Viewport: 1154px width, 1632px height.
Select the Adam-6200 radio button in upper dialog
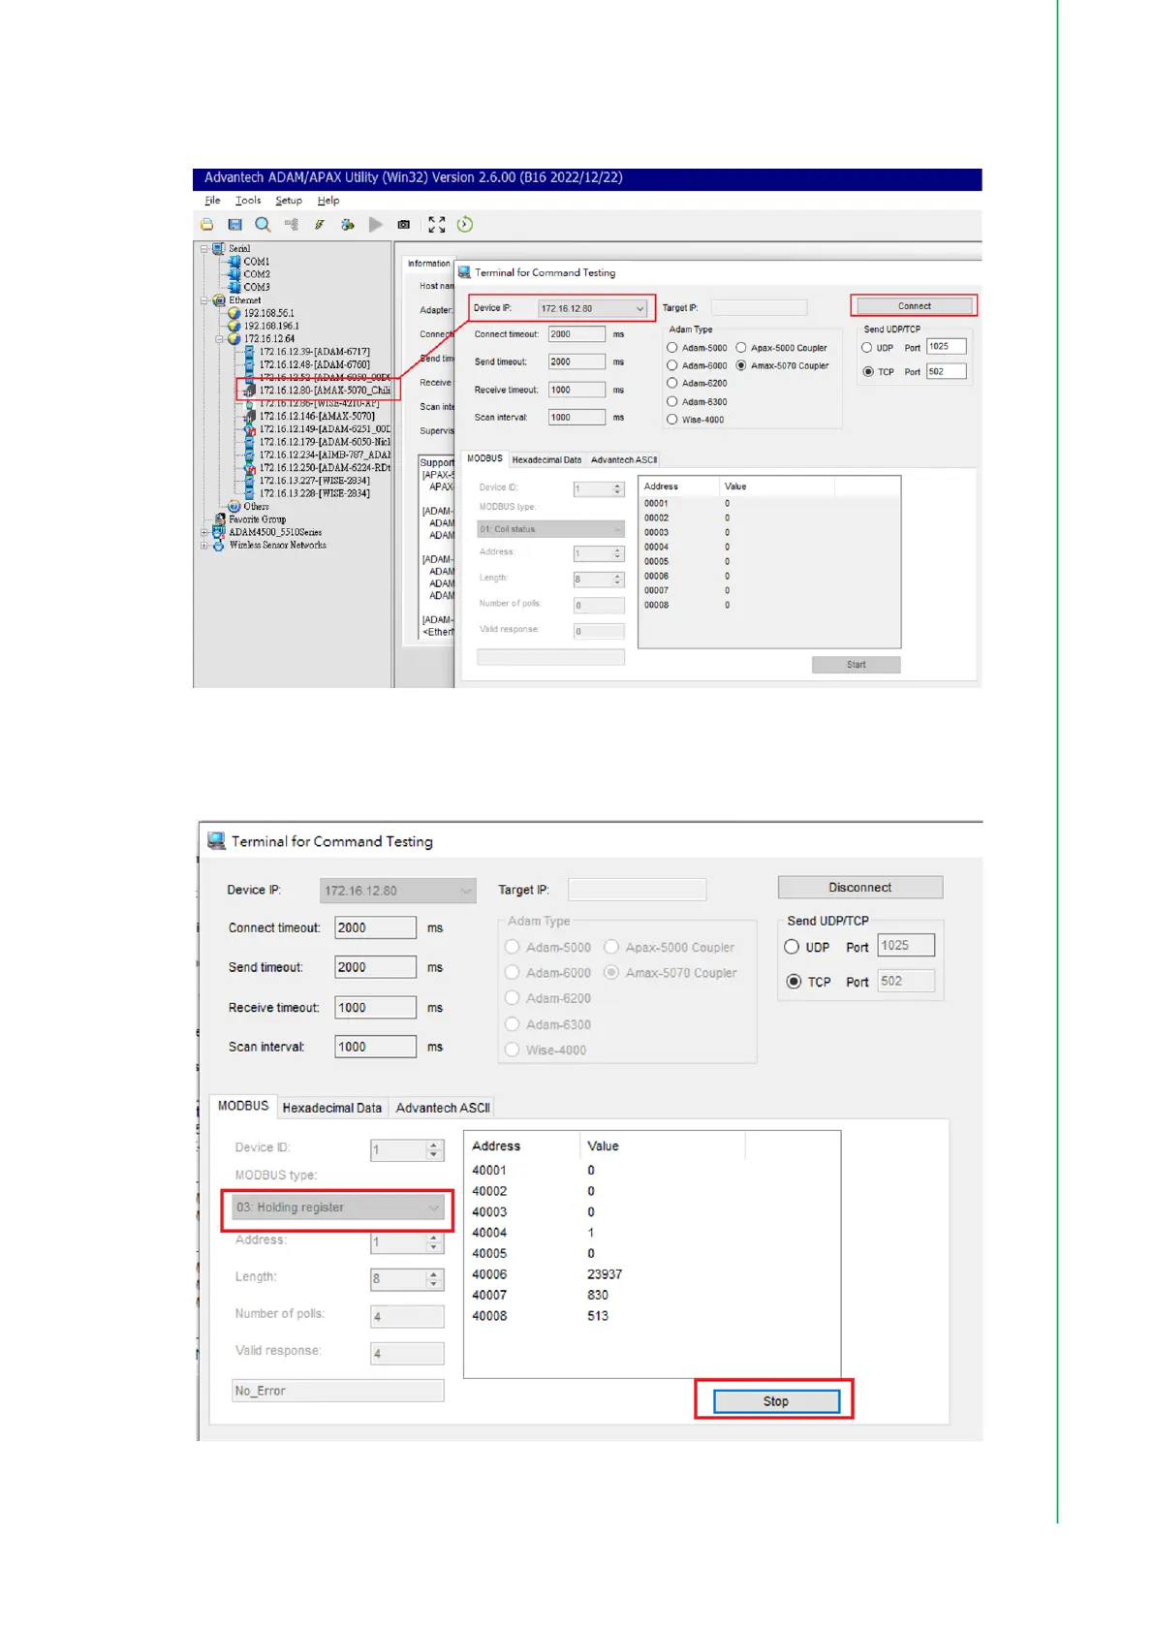[x=672, y=384]
